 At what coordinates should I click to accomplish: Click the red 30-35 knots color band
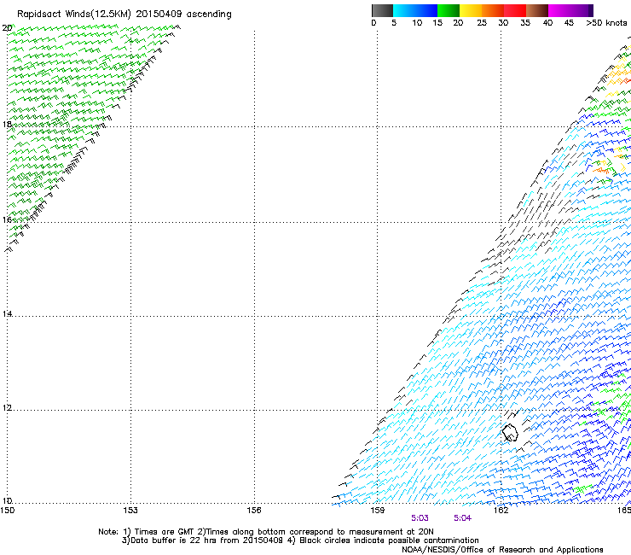(x=515, y=10)
